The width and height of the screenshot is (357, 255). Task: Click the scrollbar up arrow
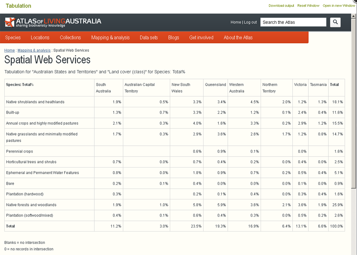point(354,16)
